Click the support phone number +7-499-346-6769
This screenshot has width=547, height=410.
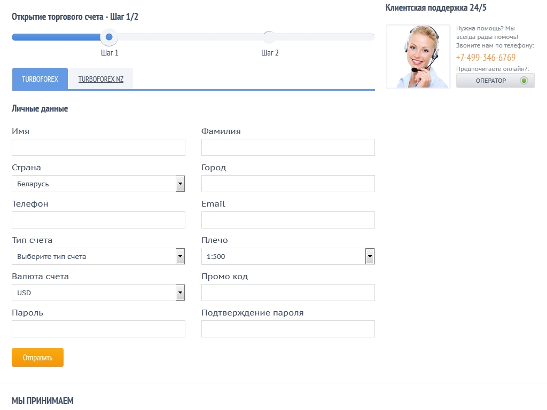(486, 58)
